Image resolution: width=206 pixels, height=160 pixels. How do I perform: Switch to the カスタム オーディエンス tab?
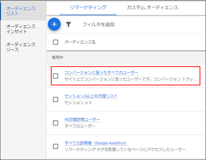pyautogui.click(x=153, y=8)
